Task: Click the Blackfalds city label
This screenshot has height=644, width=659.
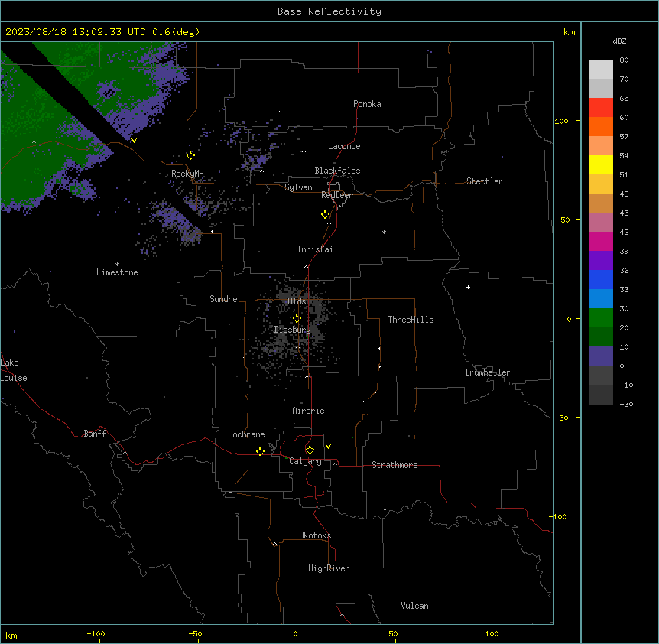Action: 337,171
